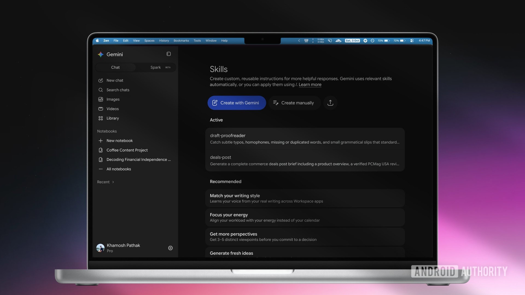Click Create with Gemini button

237,103
